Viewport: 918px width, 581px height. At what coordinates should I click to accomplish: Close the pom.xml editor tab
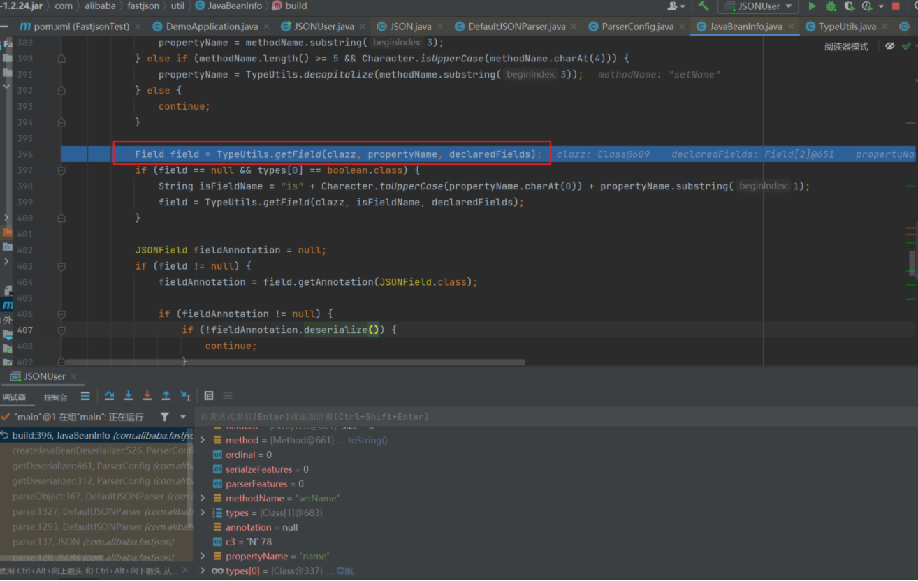138,27
